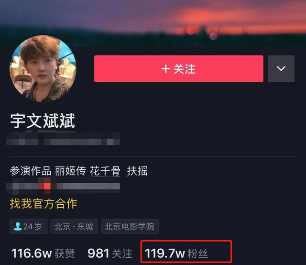View the 116.6w 获赞 likes count

(x=43, y=254)
